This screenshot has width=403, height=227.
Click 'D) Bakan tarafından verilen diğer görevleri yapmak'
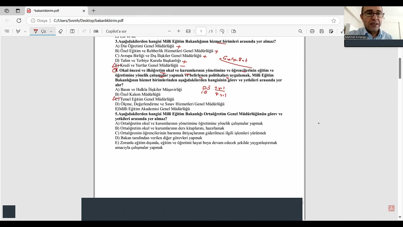(159, 138)
